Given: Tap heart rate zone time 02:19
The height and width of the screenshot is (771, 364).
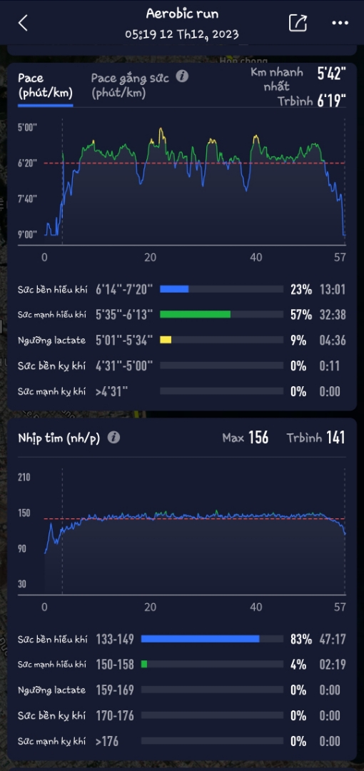Looking at the screenshot, I should click(x=333, y=665).
